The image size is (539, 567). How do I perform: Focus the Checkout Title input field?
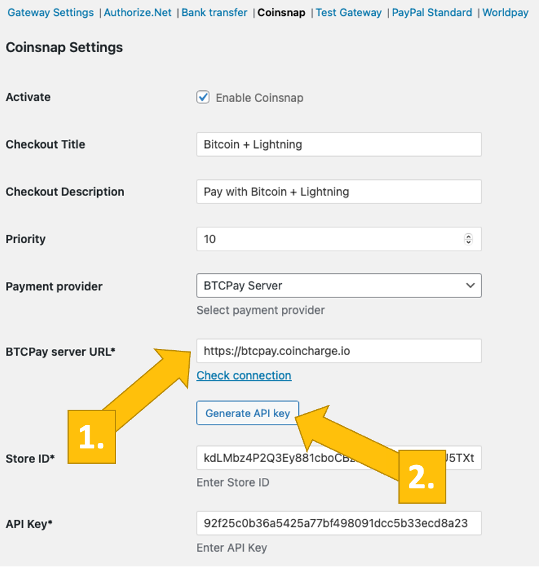(339, 144)
